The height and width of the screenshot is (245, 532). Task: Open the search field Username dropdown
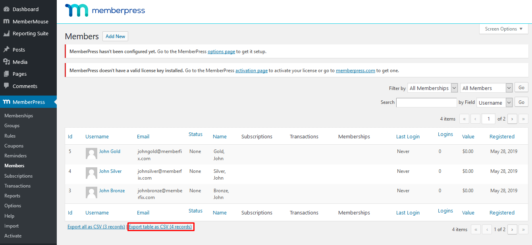coord(494,103)
